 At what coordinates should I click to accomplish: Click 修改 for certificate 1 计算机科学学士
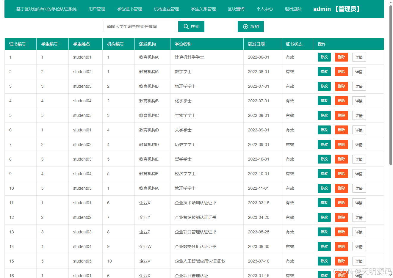324,57
